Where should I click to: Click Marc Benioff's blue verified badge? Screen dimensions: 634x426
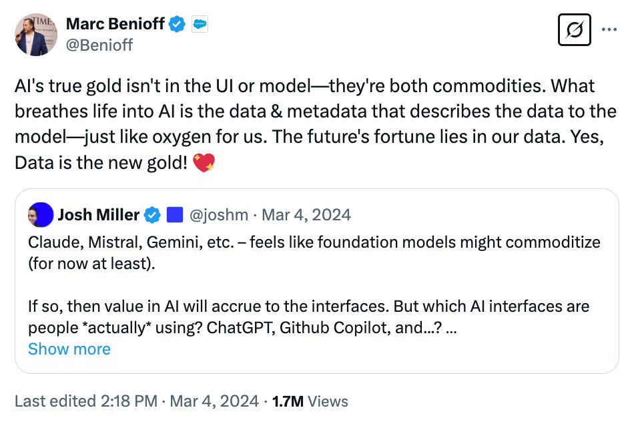pyautogui.click(x=177, y=25)
